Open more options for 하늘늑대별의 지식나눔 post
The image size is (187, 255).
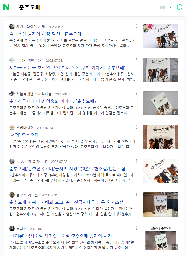tap(136, 94)
